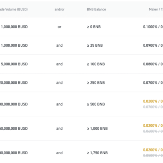The height and width of the screenshot is (163, 163).
Task: Select the ≥ 1,750 BNB balance cell
Action: click(97, 153)
